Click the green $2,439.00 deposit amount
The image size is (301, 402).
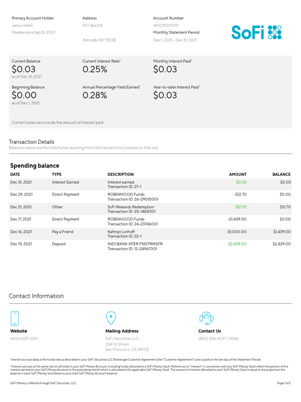pos(237,244)
